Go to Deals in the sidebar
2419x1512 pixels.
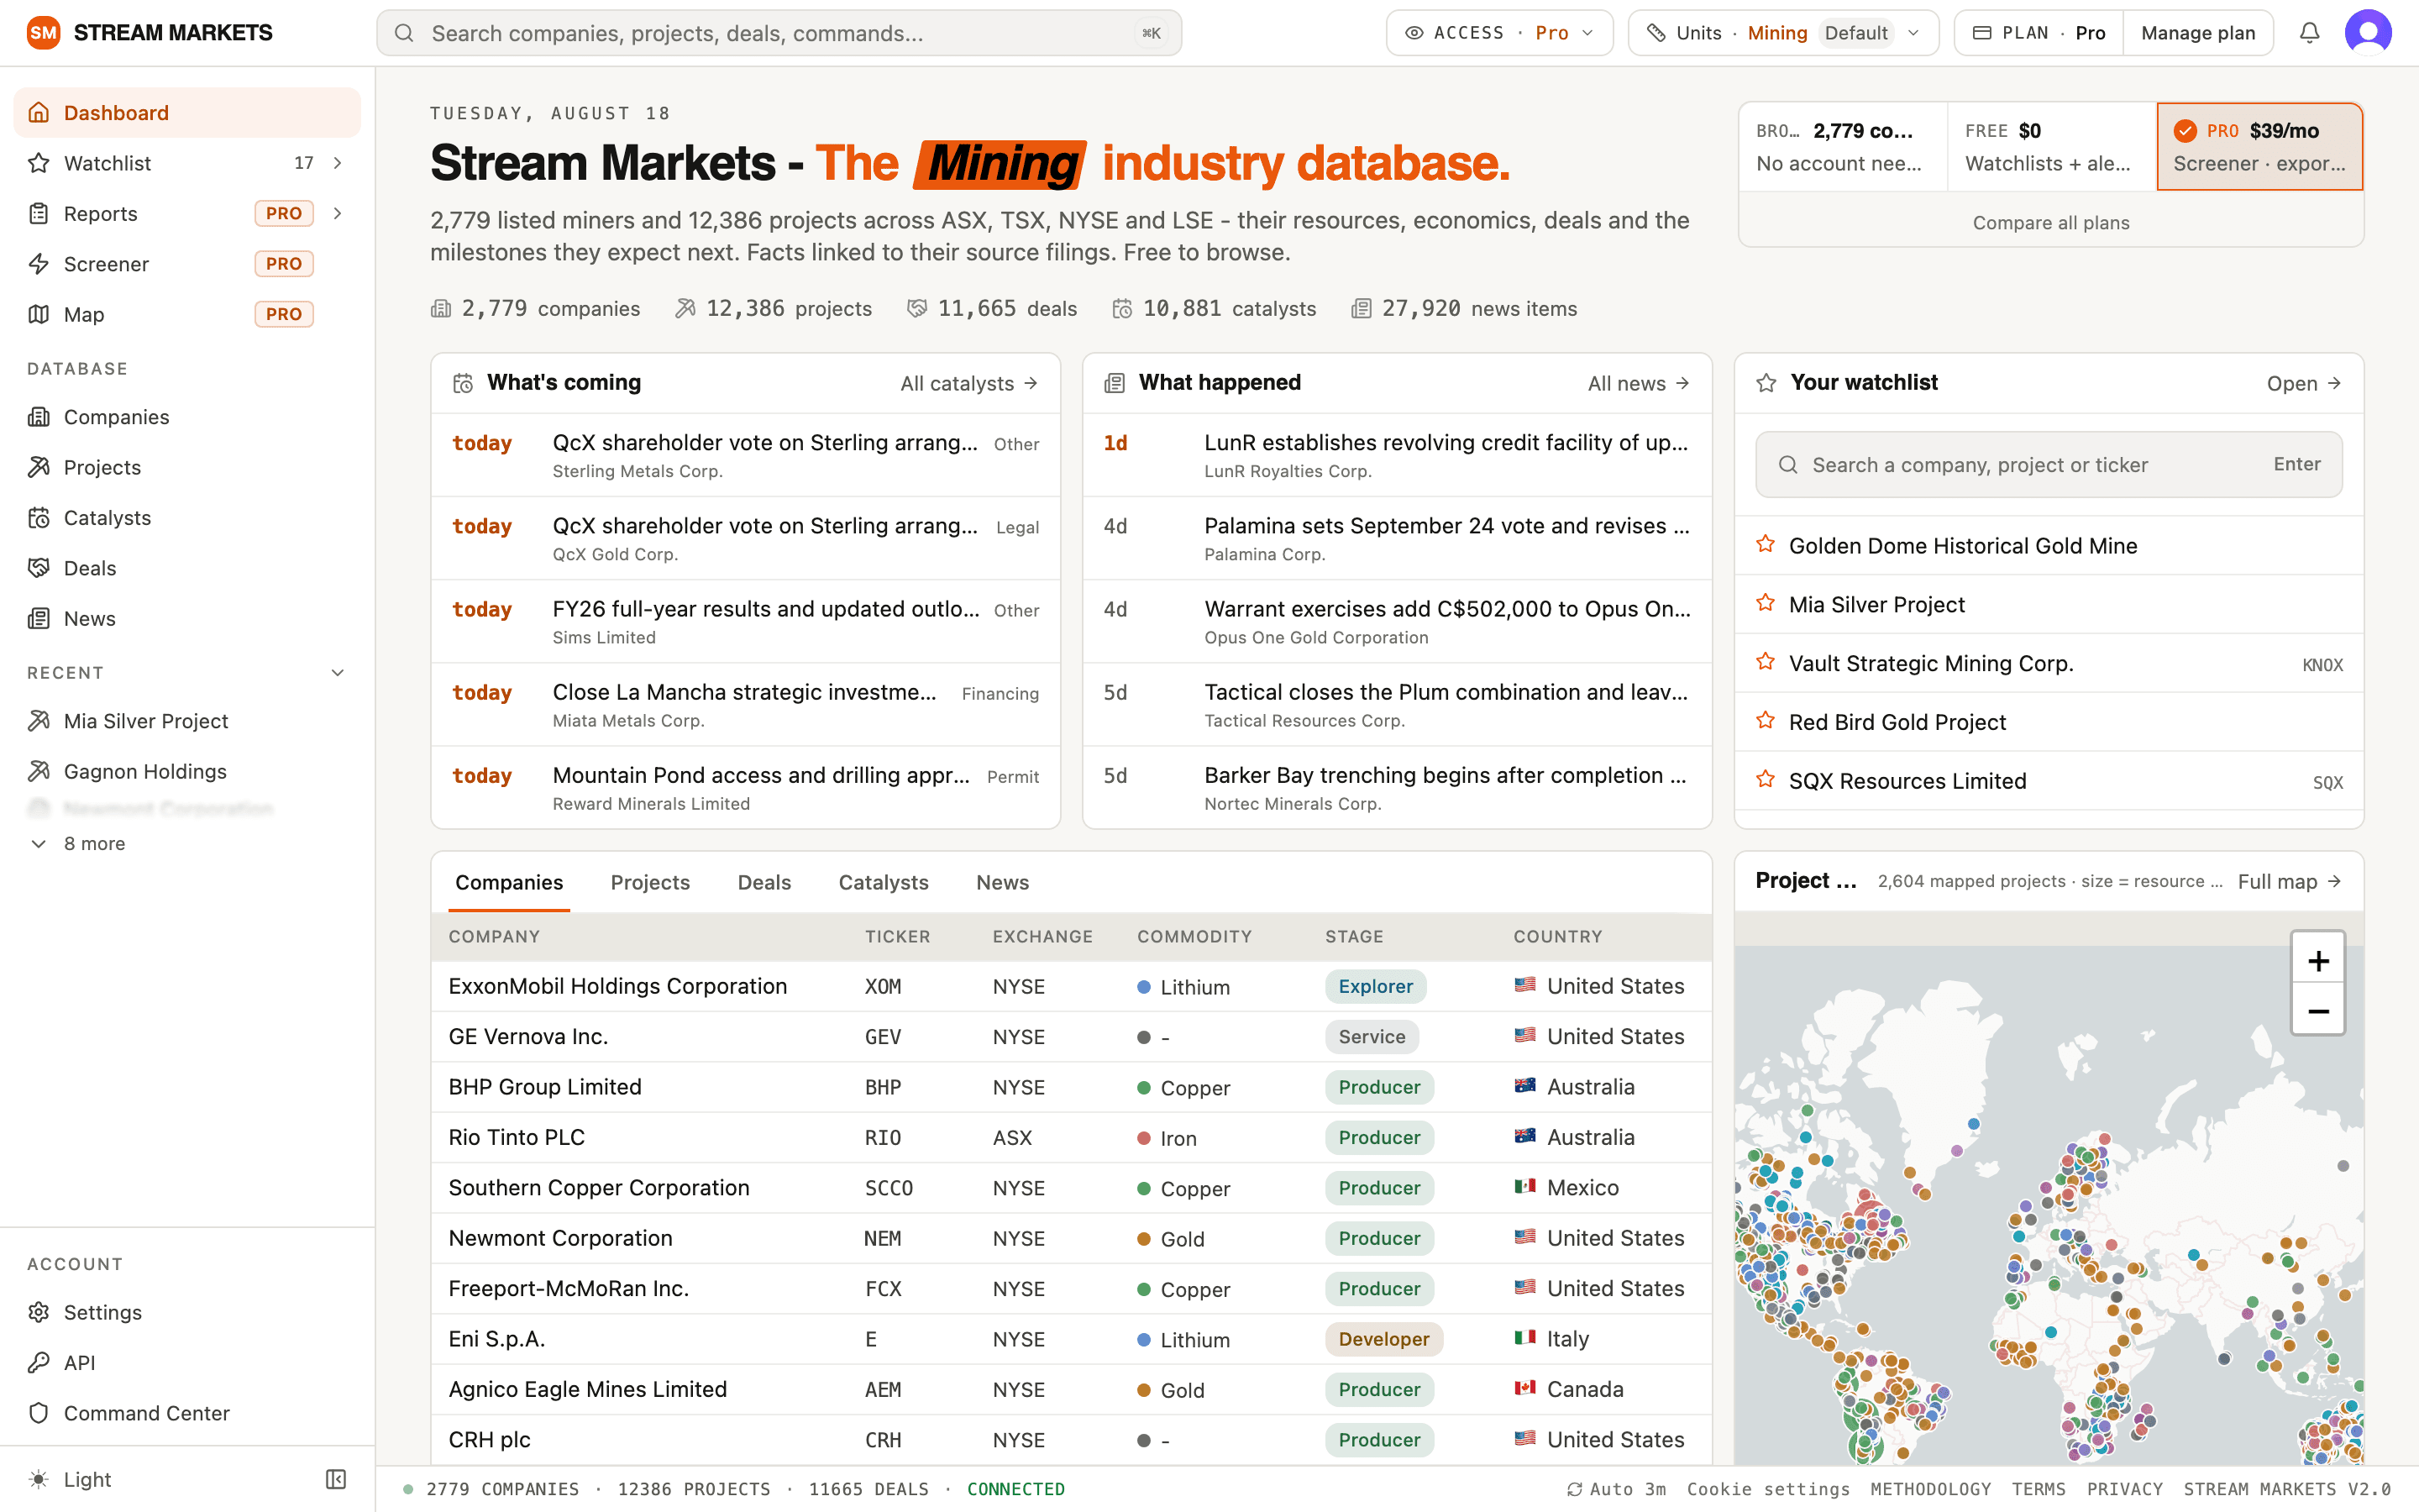(x=188, y=568)
